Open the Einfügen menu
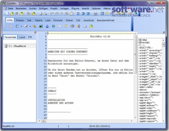The width and height of the screenshot is (169, 131). tap(43, 8)
